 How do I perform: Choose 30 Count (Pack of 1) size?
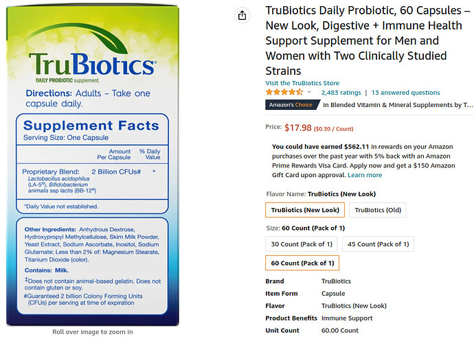(x=302, y=244)
